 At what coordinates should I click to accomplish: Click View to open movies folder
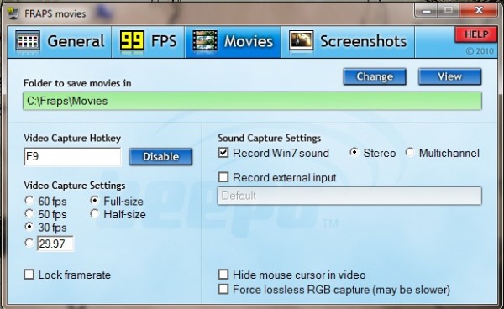(449, 76)
